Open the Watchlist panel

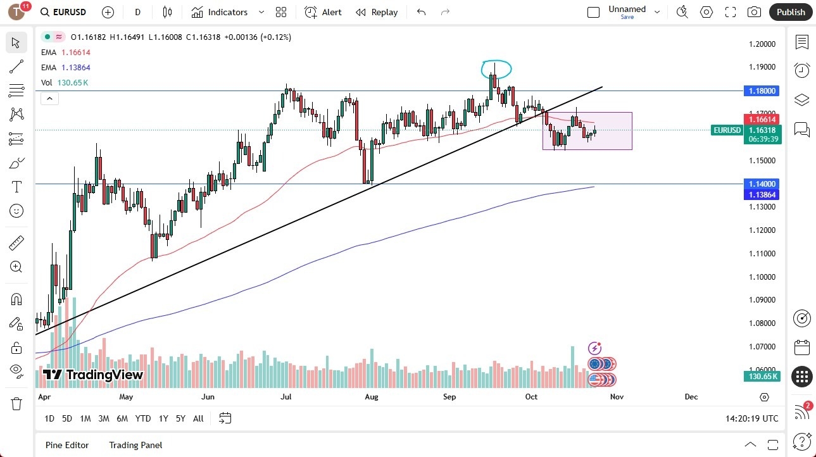[x=802, y=42]
